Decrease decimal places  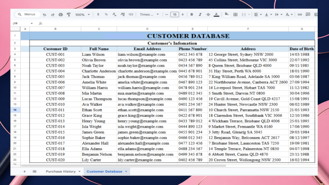tap(114, 14)
